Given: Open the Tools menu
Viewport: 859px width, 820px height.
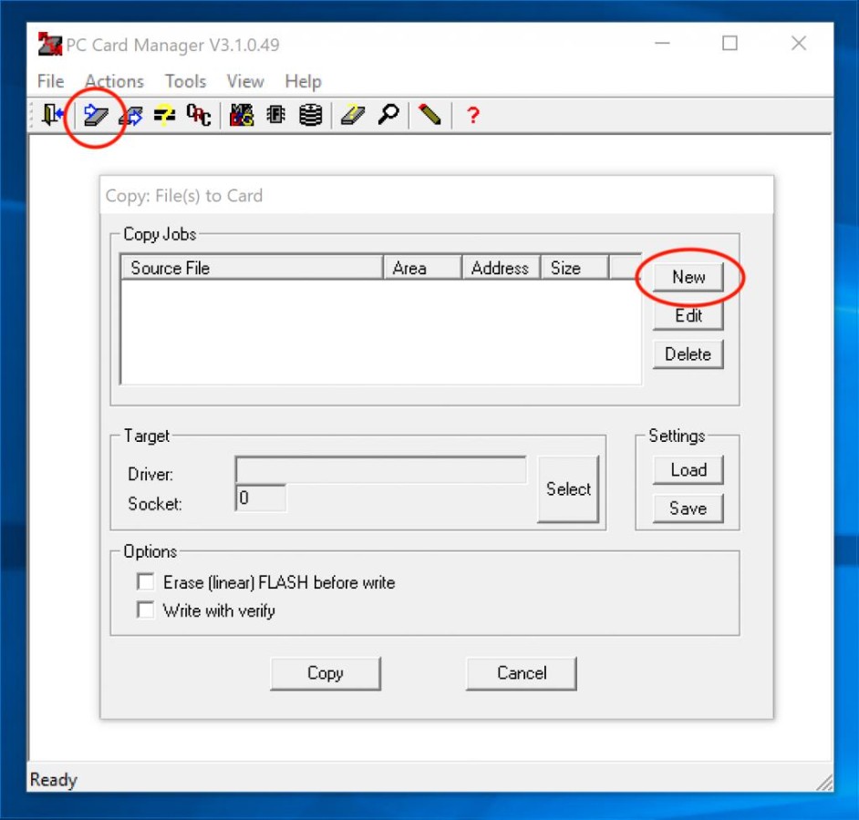Looking at the screenshot, I should point(186,81).
